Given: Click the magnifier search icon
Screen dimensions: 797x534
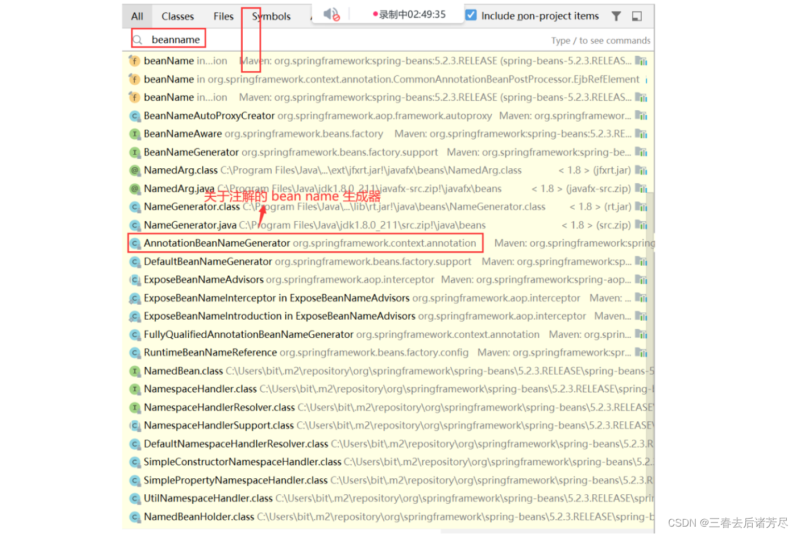Looking at the screenshot, I should [137, 40].
